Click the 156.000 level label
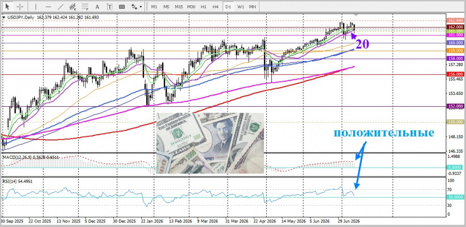Image resolution: width=466 pixels, height=227 pixels. click(x=455, y=74)
